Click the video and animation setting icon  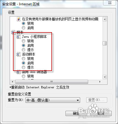click(19, 19)
